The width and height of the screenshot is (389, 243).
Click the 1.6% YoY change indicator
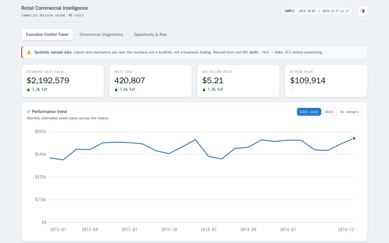pyautogui.click(x=125, y=90)
